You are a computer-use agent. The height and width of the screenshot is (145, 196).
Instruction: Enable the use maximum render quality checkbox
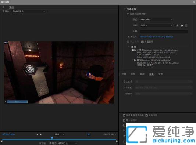[124, 115]
